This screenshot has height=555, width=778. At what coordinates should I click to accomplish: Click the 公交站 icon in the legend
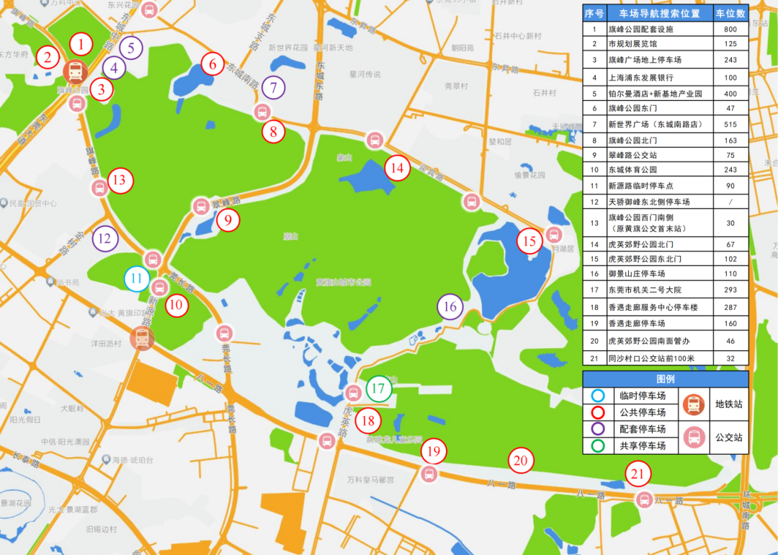[x=692, y=438]
